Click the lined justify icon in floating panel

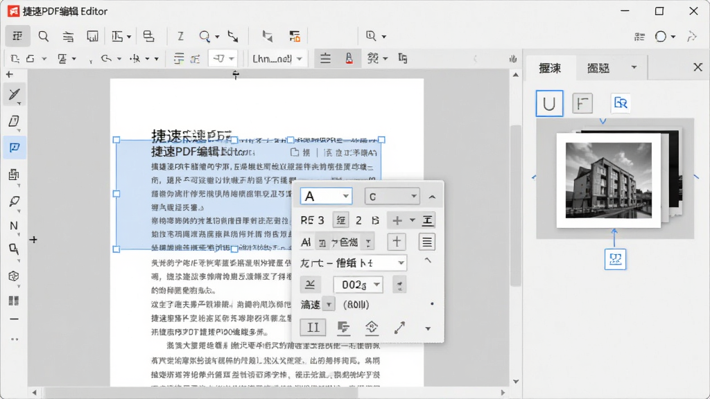coord(426,242)
